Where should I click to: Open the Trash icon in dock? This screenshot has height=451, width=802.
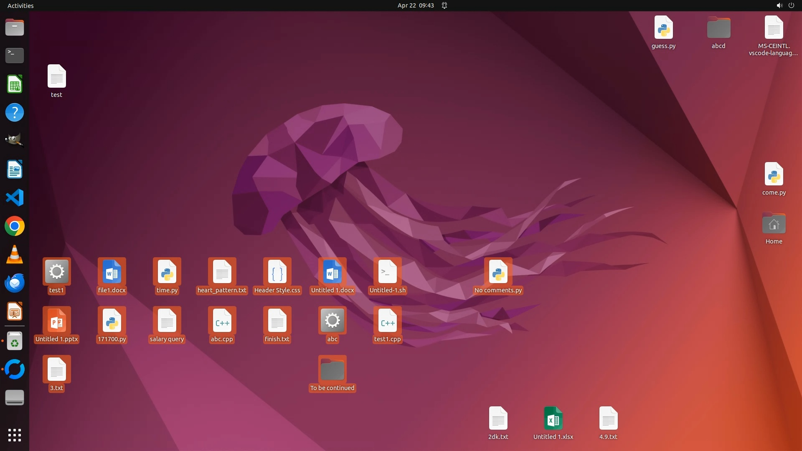(15, 341)
